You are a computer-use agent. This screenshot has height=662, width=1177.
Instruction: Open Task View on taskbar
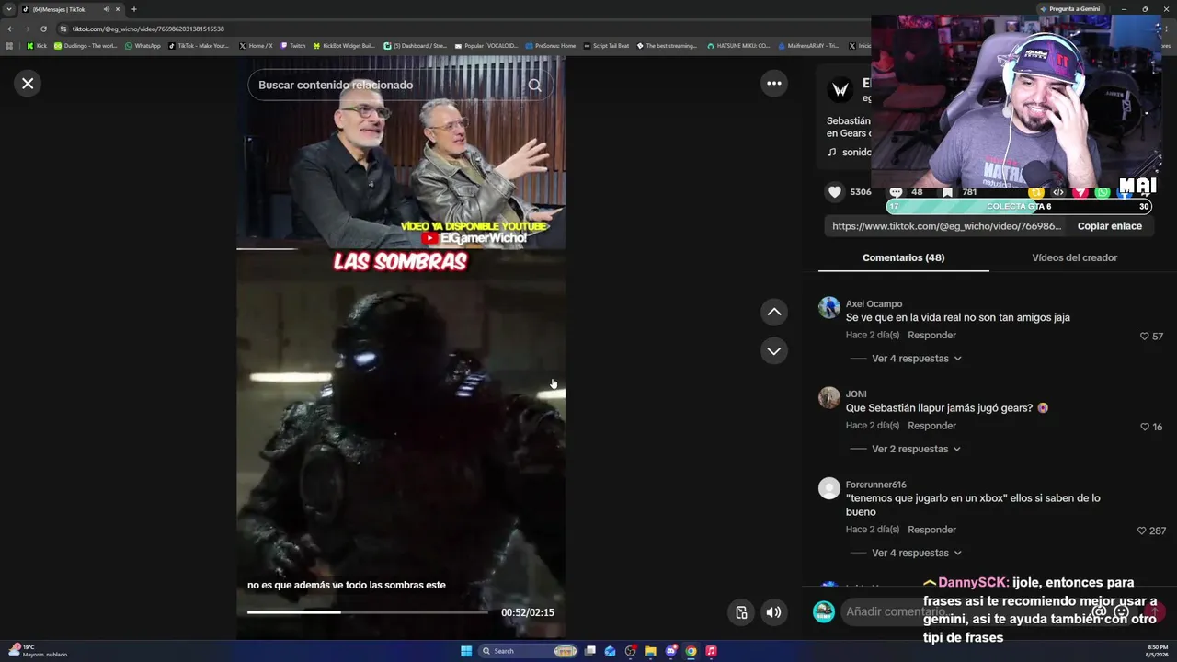[x=590, y=651]
